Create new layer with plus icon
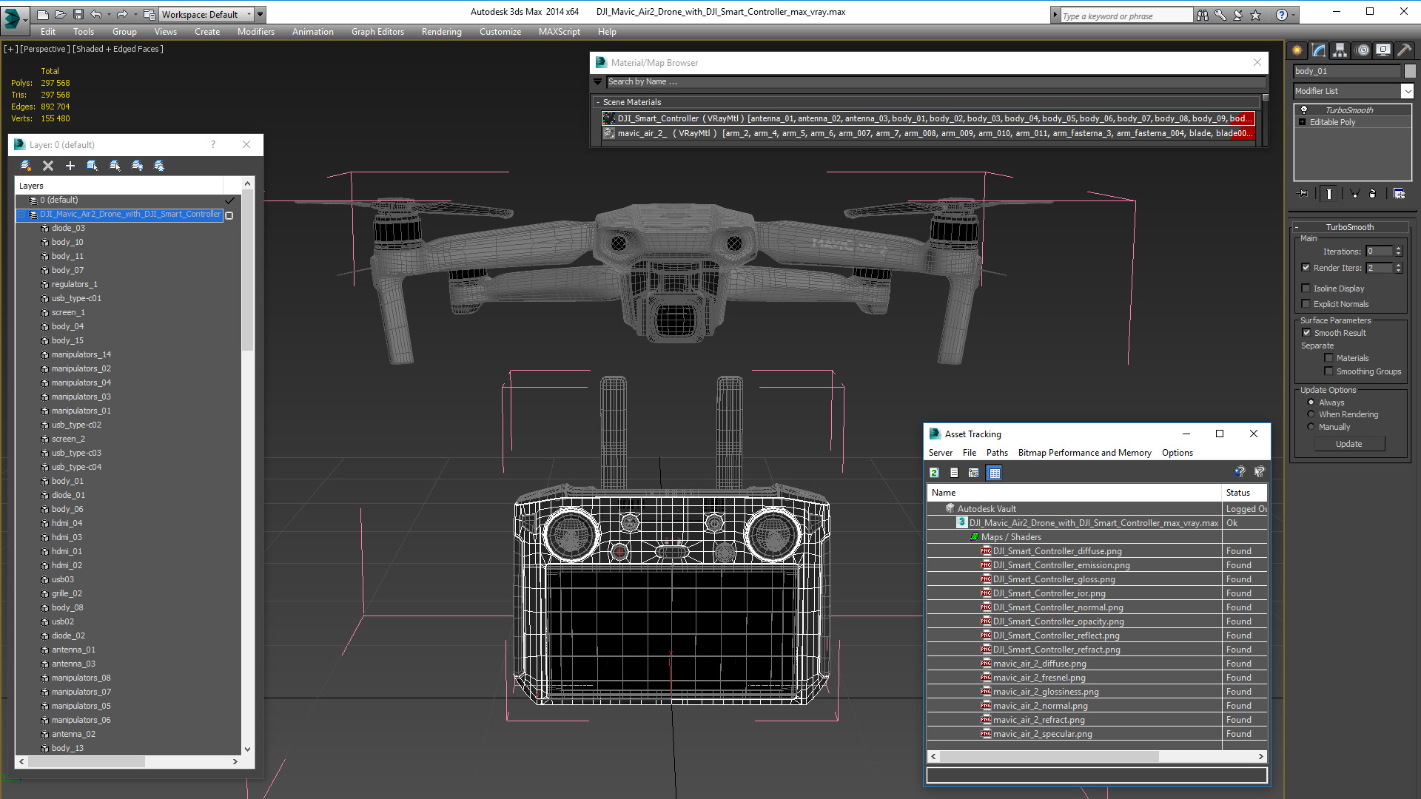This screenshot has height=799, width=1421. [70, 166]
